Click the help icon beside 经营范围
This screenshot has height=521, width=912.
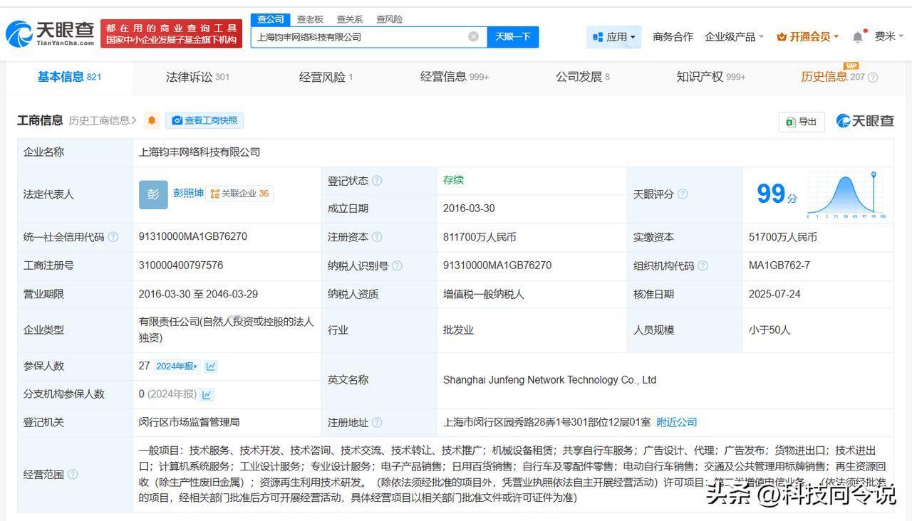tap(73, 475)
